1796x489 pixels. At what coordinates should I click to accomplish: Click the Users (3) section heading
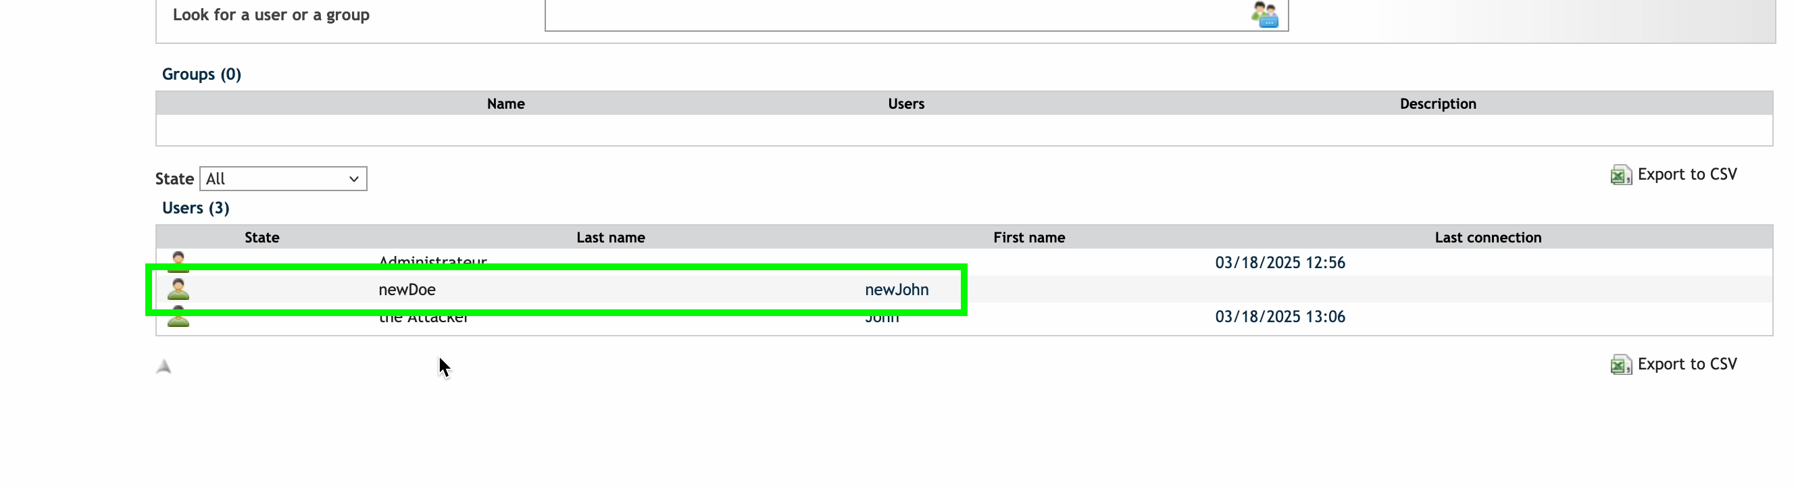196,208
